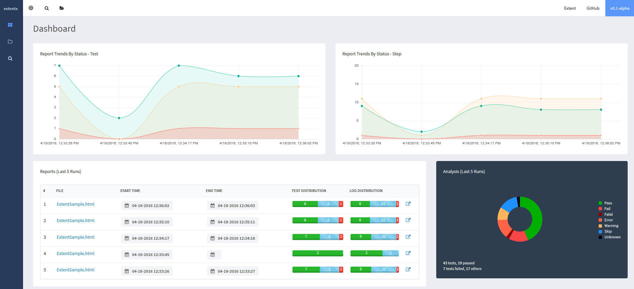Click the extentx logo in top left
The width and height of the screenshot is (634, 289).
11,9
